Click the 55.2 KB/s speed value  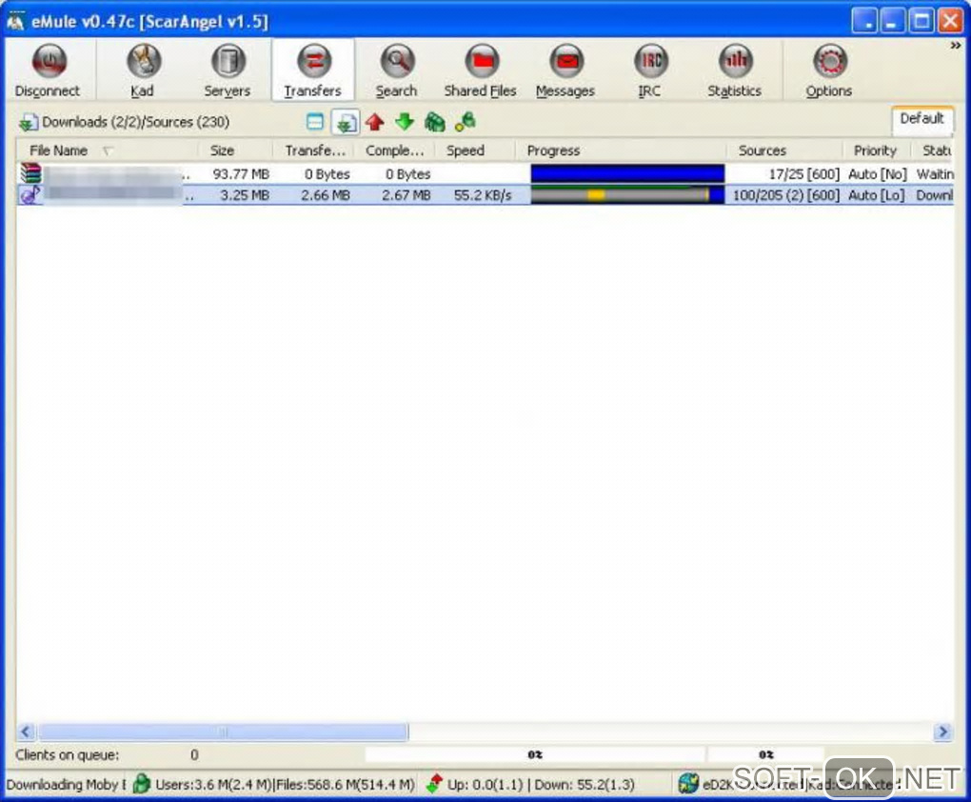tap(483, 195)
